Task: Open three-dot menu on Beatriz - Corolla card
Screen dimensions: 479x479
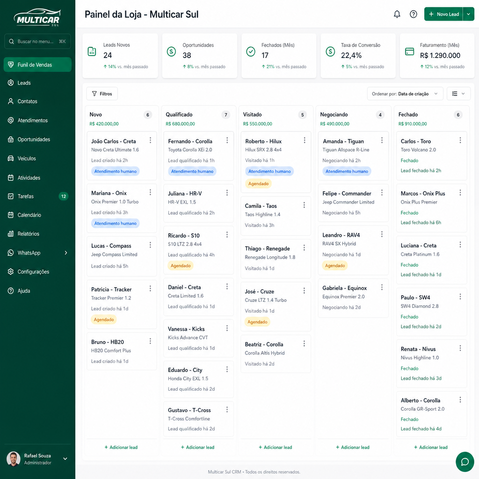Action: pyautogui.click(x=304, y=344)
